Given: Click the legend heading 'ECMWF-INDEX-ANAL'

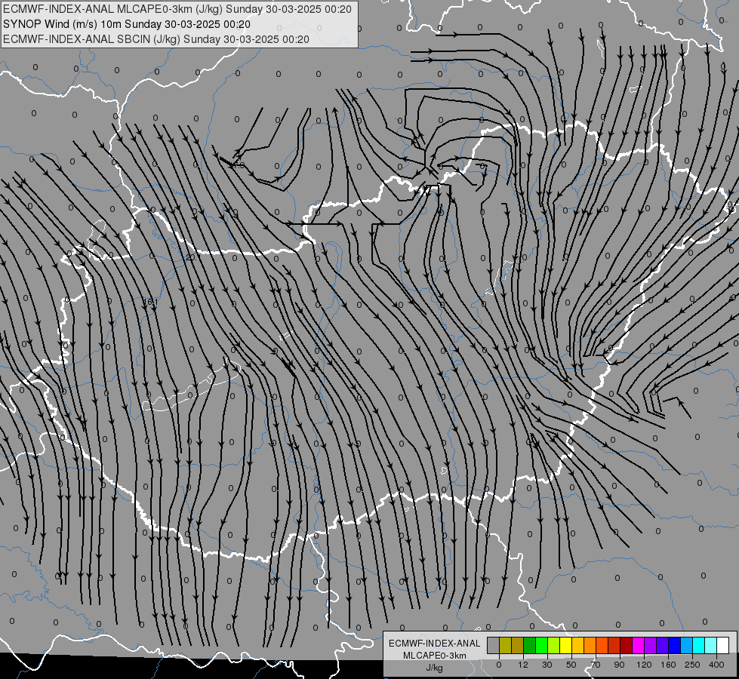Looking at the screenshot, I should 435,644.
